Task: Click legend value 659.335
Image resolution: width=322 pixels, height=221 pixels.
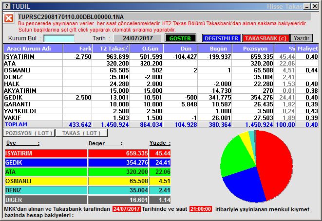Action: pos(137,153)
